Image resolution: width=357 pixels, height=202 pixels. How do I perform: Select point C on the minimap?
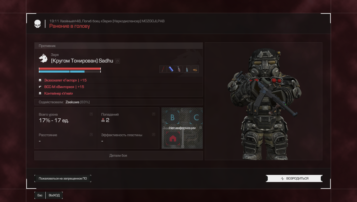pyautogui.click(x=196, y=117)
